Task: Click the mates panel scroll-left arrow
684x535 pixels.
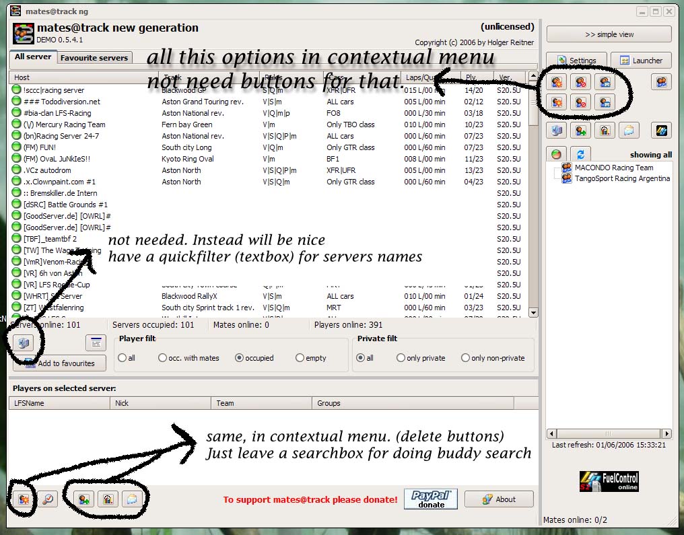Action: point(552,433)
